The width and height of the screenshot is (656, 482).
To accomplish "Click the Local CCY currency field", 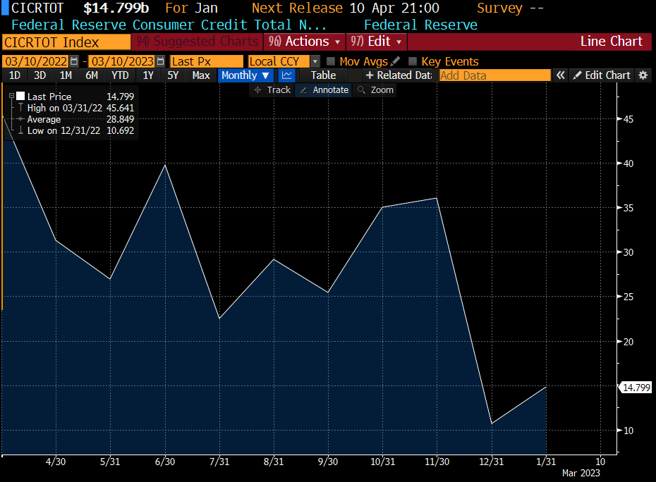I will pos(279,61).
